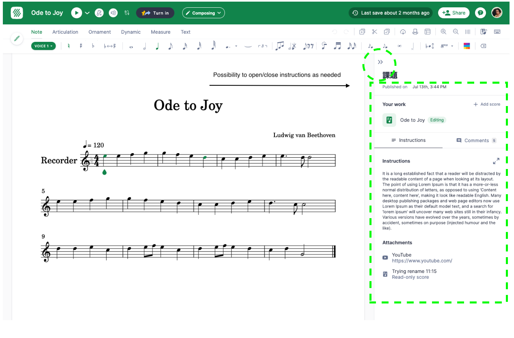
Task: Select the eighth note duration
Action: tap(171, 46)
